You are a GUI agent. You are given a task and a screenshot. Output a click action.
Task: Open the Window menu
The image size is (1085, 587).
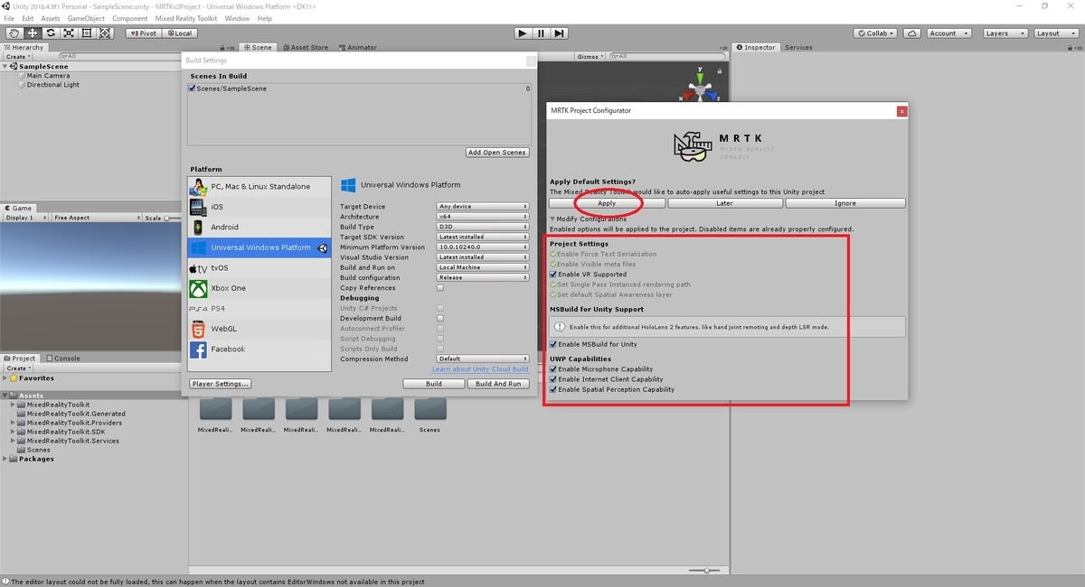[x=237, y=18]
